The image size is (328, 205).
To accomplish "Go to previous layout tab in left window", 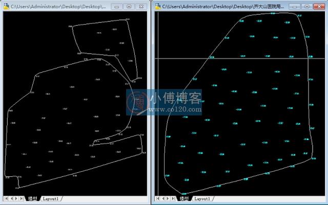I will pos(11,198).
